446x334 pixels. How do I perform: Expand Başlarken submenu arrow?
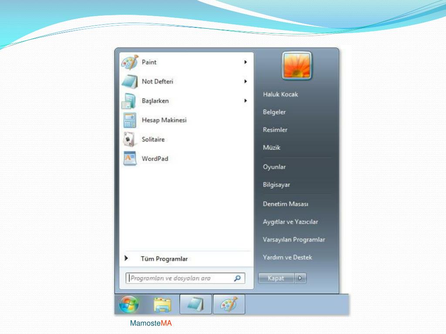[x=246, y=101]
